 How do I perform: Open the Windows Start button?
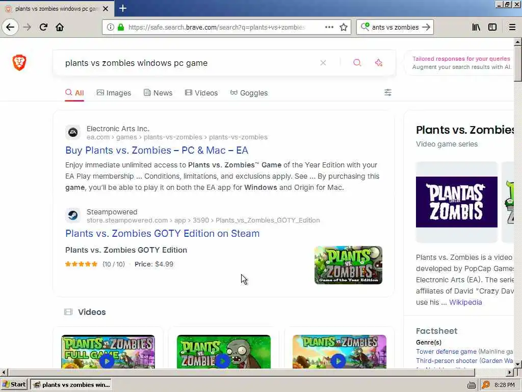point(14,385)
